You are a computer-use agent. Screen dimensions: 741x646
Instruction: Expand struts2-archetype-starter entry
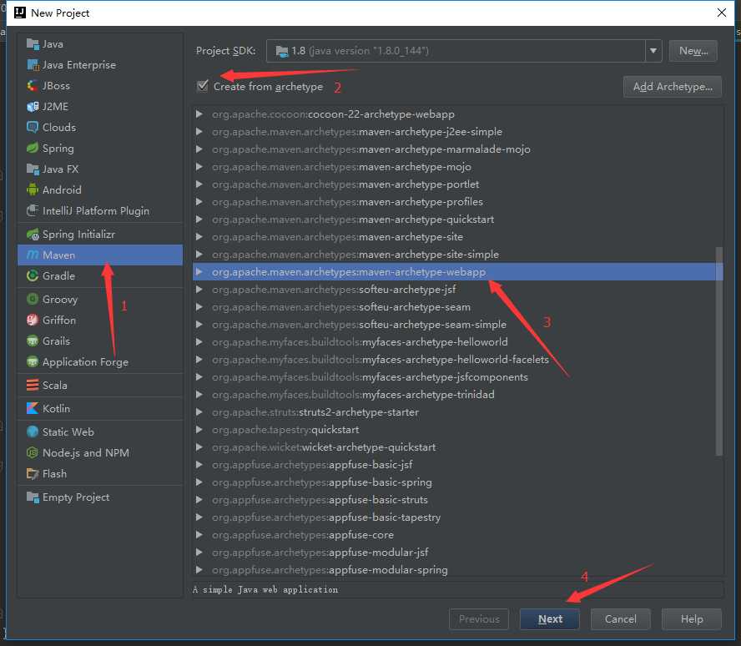tap(199, 412)
